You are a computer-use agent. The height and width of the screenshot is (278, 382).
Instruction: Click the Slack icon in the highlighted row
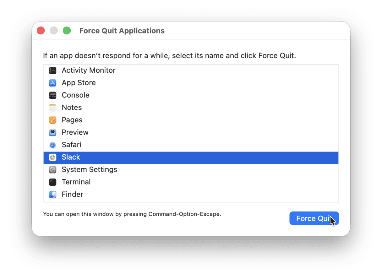pos(52,157)
